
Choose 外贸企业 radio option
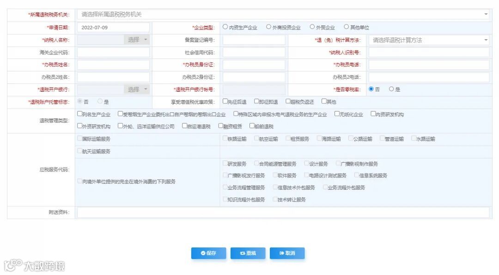click(x=312, y=27)
